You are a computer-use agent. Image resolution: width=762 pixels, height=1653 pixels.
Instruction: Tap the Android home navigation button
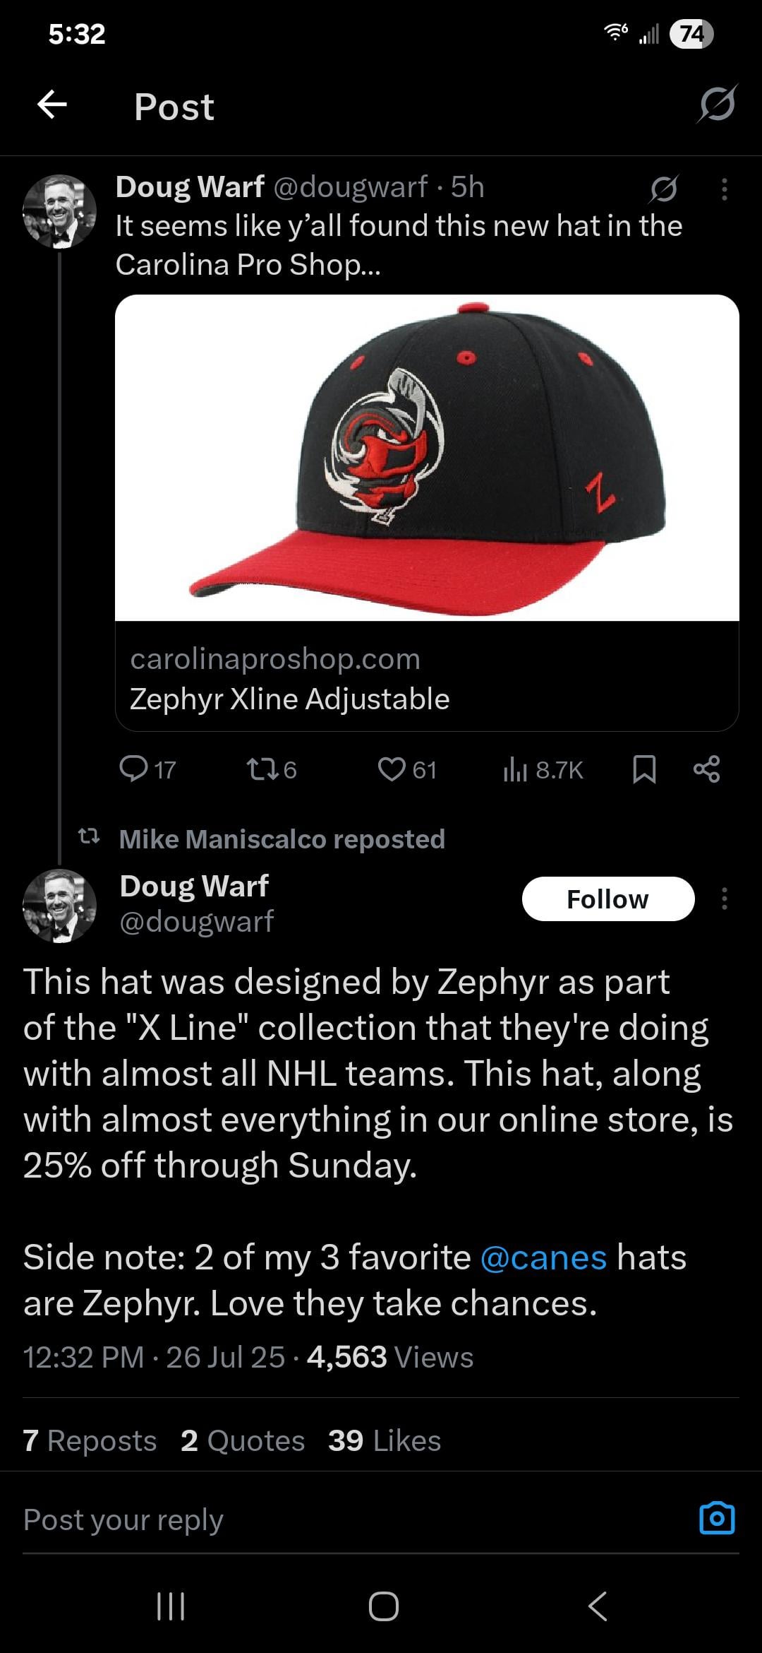[x=383, y=1606]
